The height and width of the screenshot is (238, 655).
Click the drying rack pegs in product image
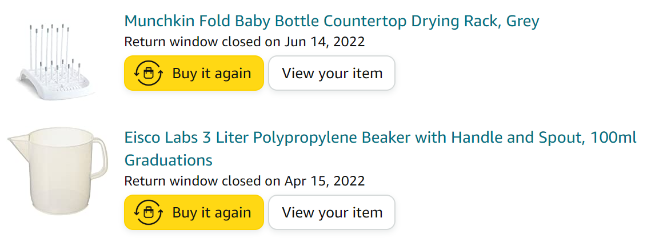[x=52, y=46]
